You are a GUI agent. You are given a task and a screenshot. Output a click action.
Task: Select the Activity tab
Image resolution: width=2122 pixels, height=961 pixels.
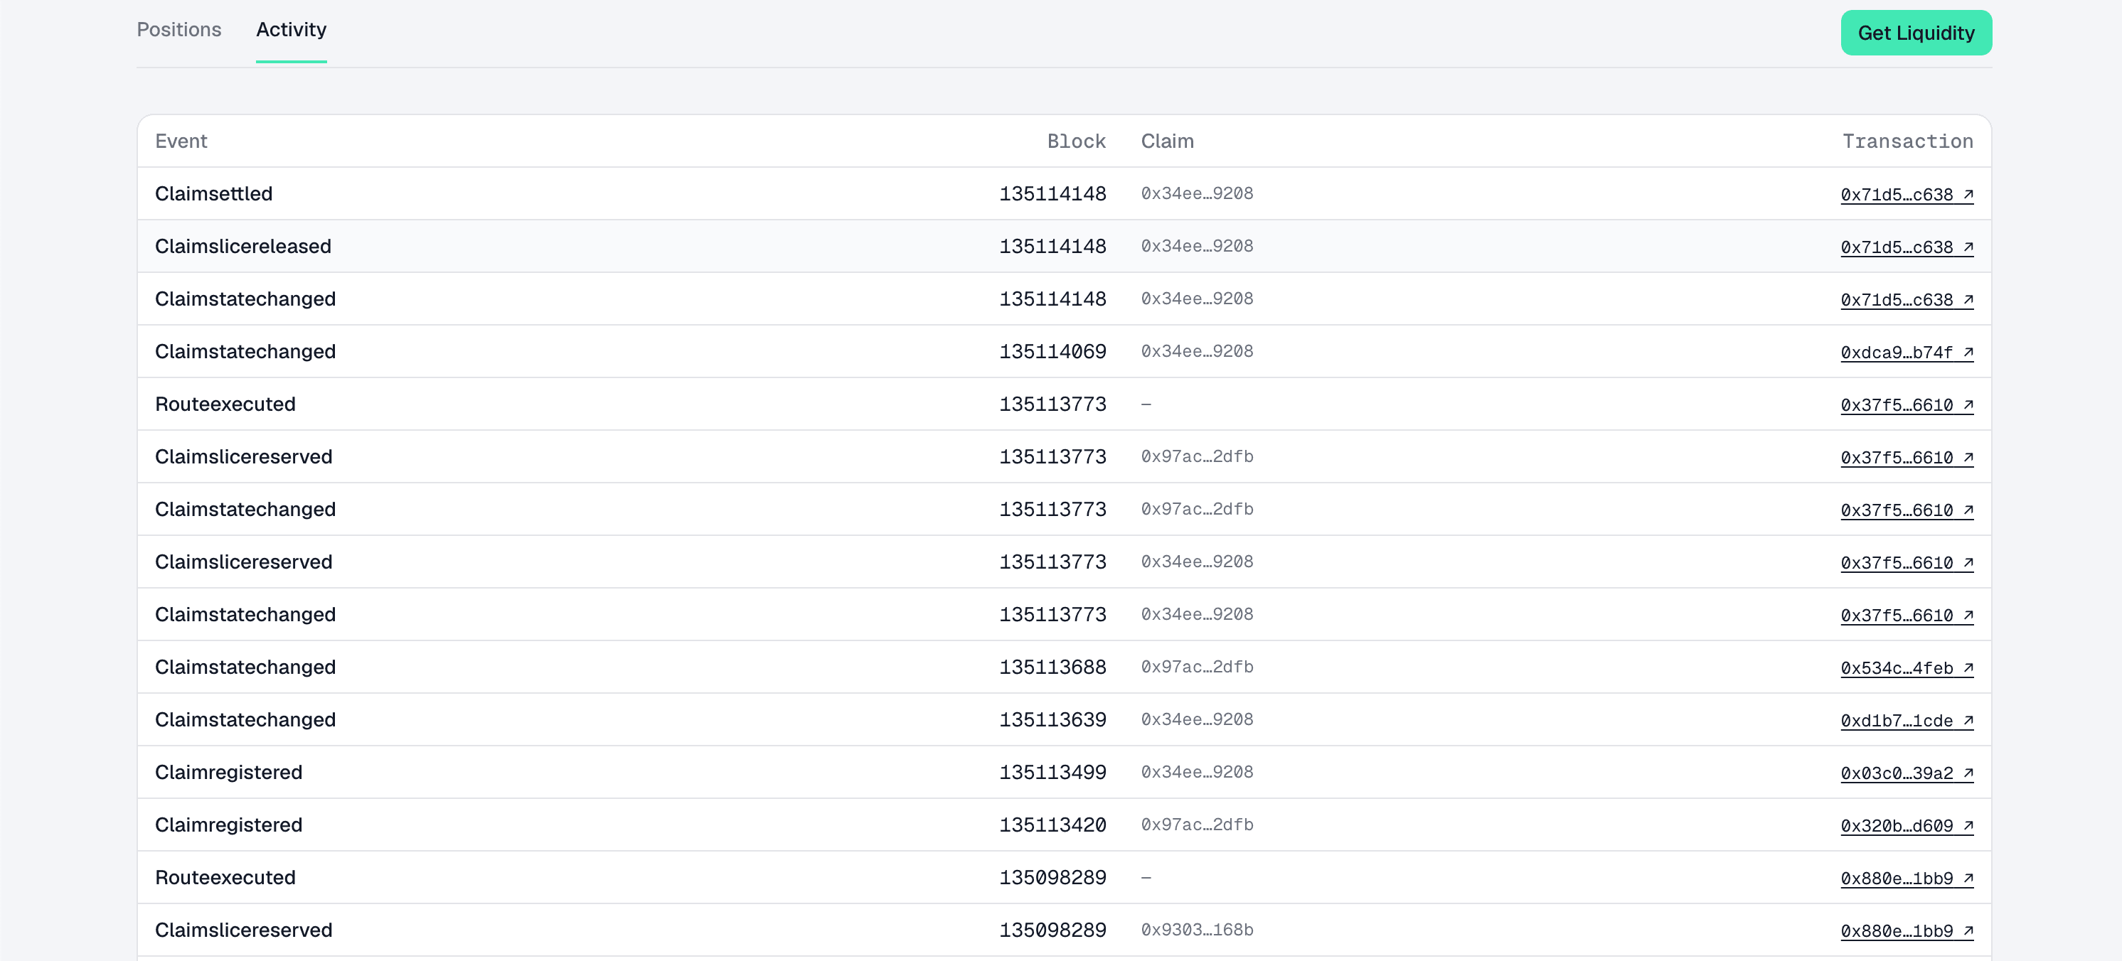coord(291,30)
